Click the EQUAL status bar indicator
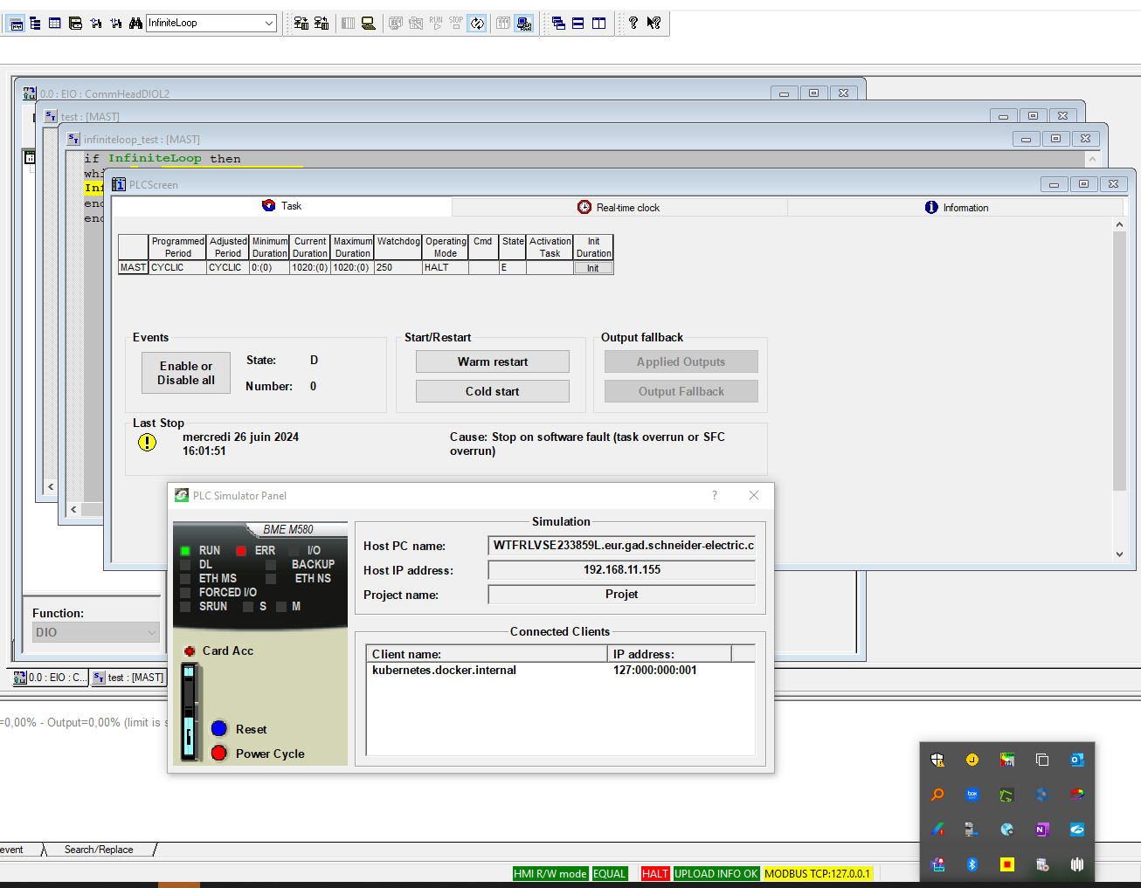The width and height of the screenshot is (1141, 888). point(610,874)
